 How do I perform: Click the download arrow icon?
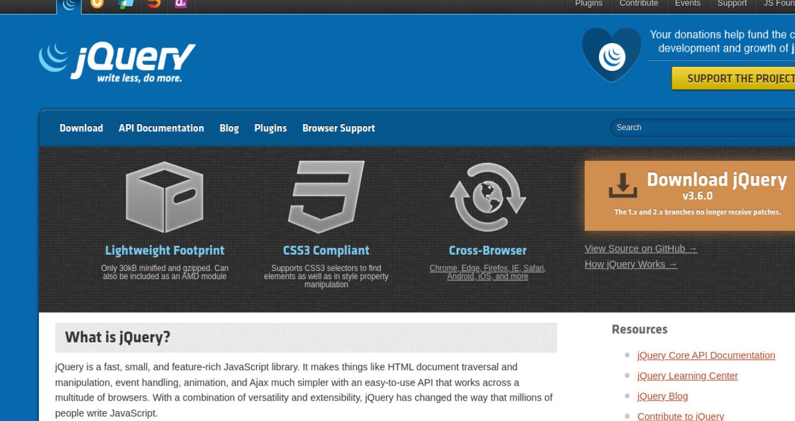[623, 185]
